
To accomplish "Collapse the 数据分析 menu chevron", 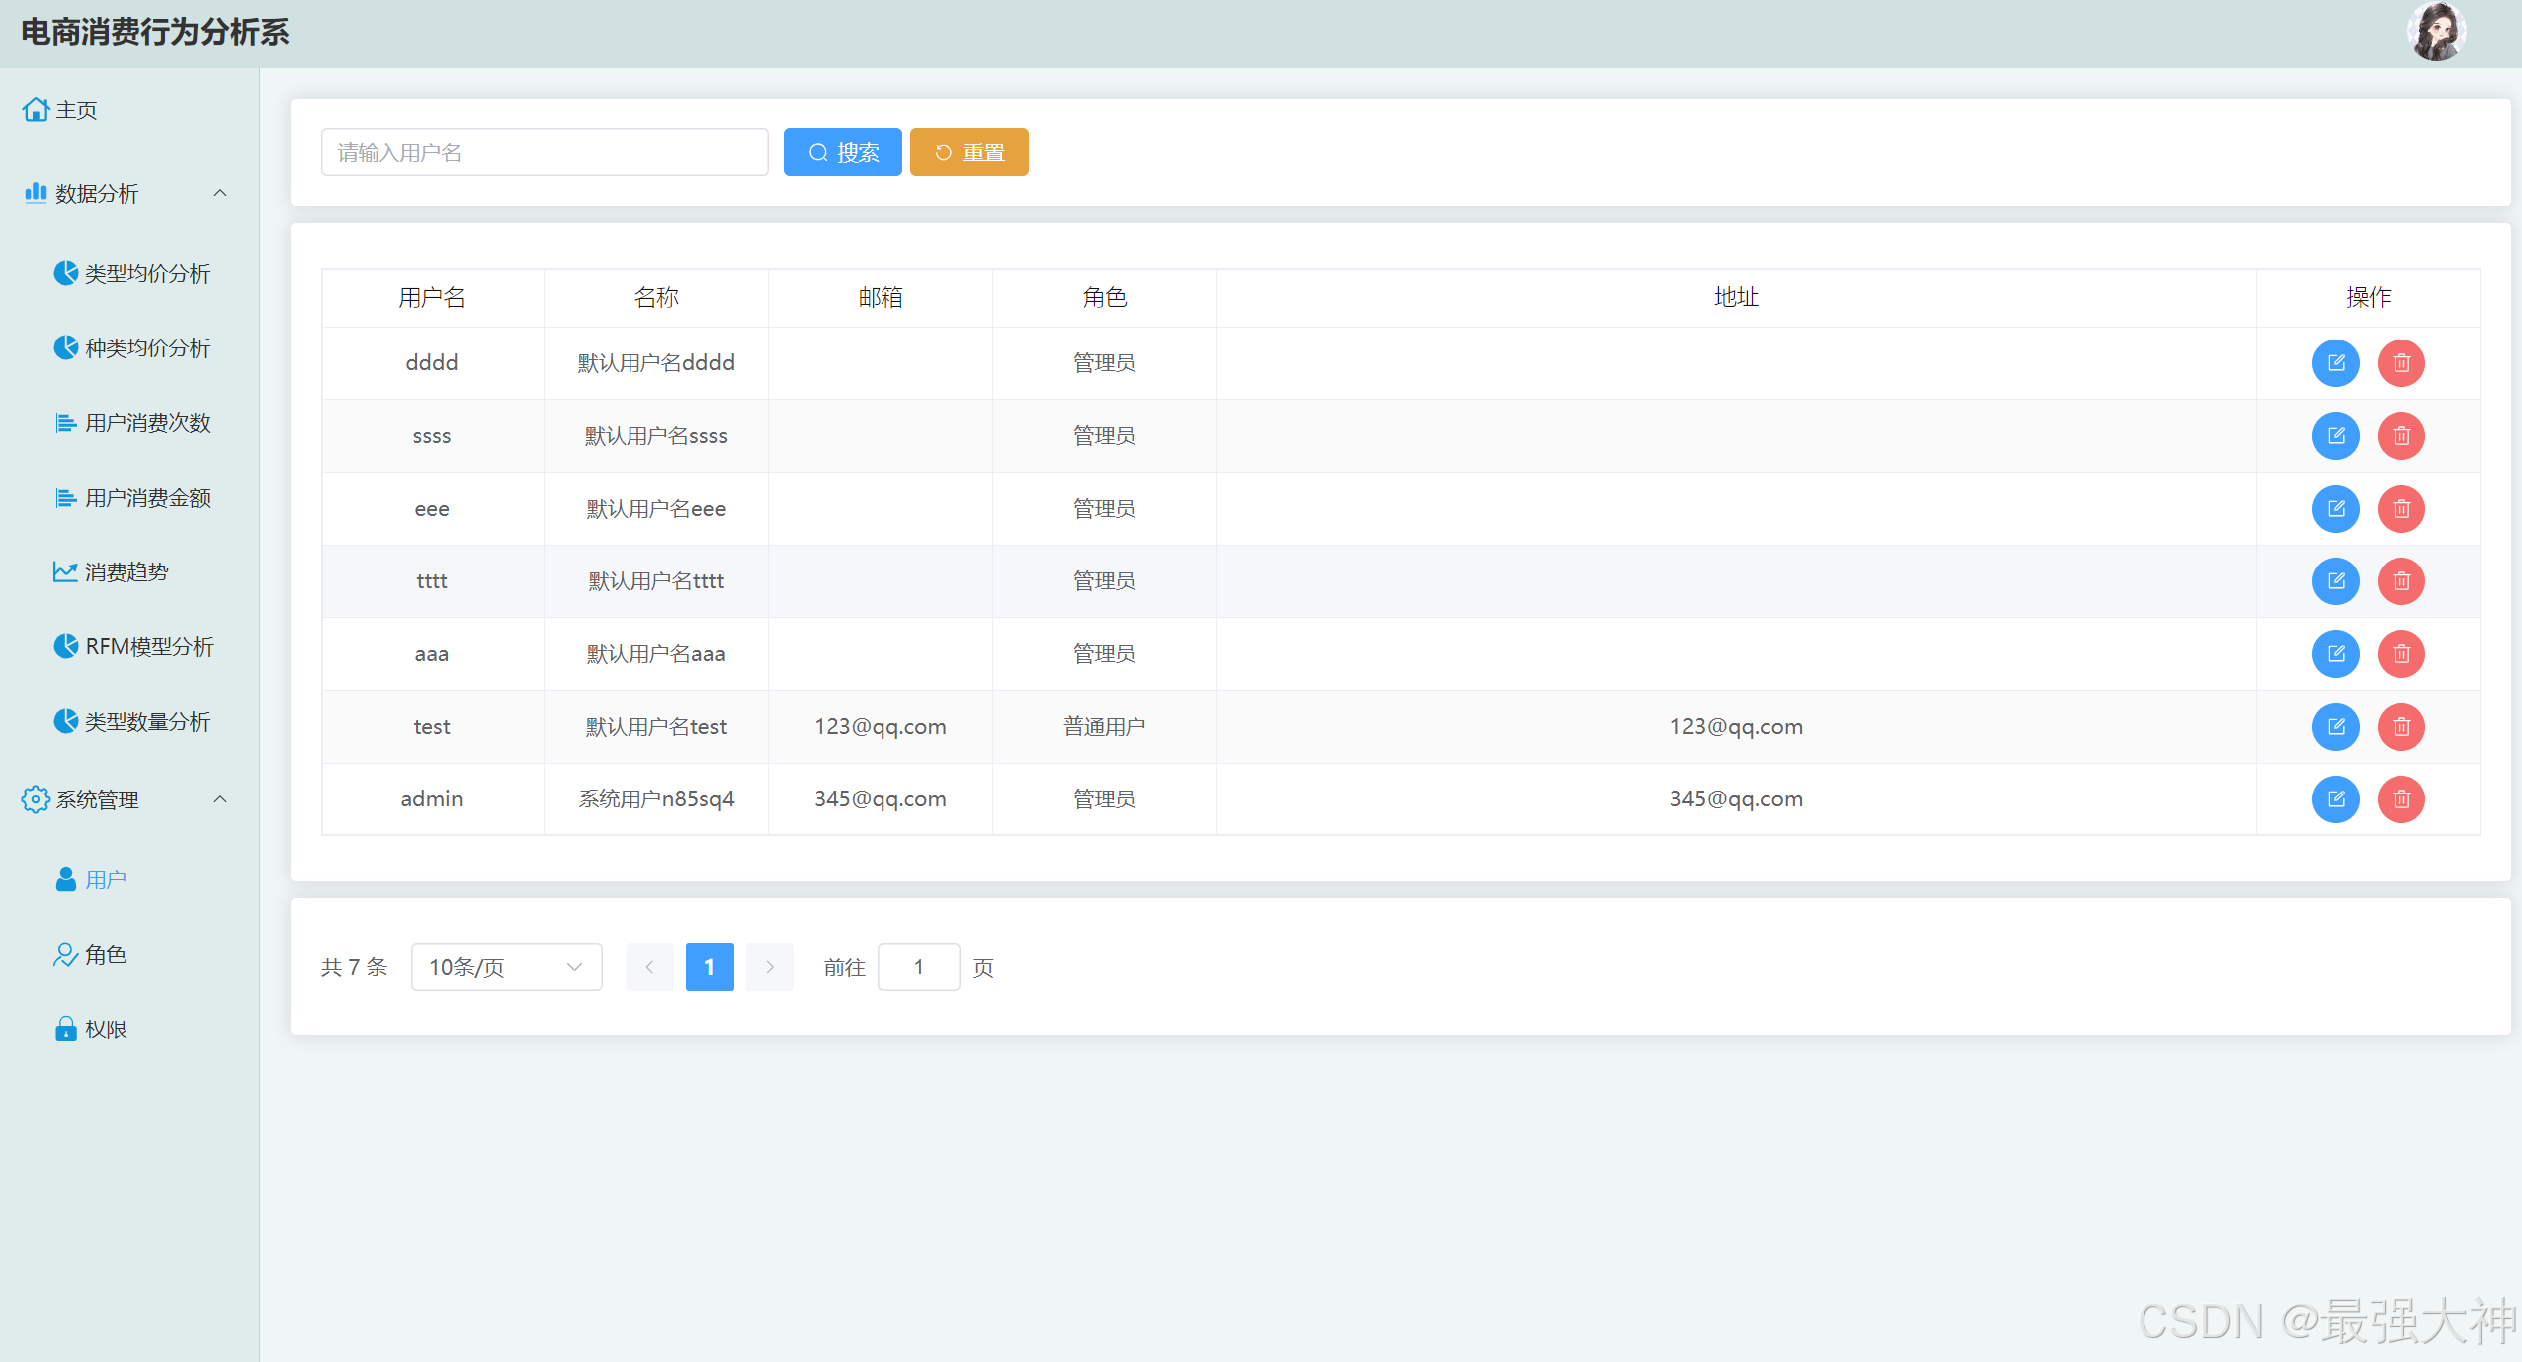I will (x=221, y=193).
